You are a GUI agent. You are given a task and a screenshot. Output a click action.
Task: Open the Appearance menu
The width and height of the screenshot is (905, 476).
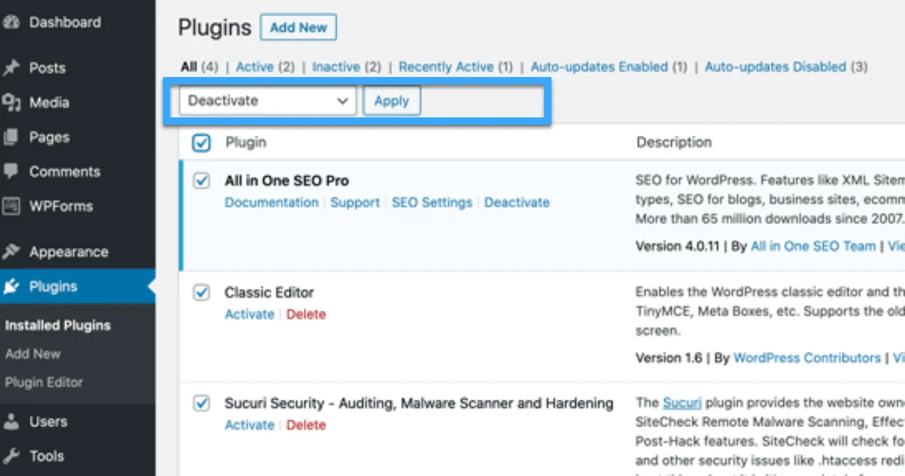pos(69,252)
